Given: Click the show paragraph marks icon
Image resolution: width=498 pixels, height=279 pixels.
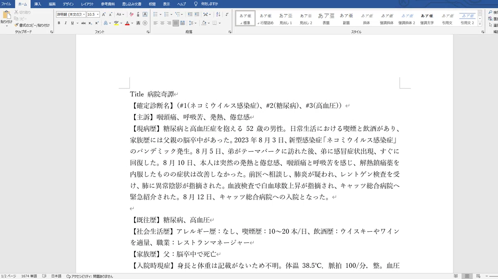Looking at the screenshot, I should tap(228, 15).
